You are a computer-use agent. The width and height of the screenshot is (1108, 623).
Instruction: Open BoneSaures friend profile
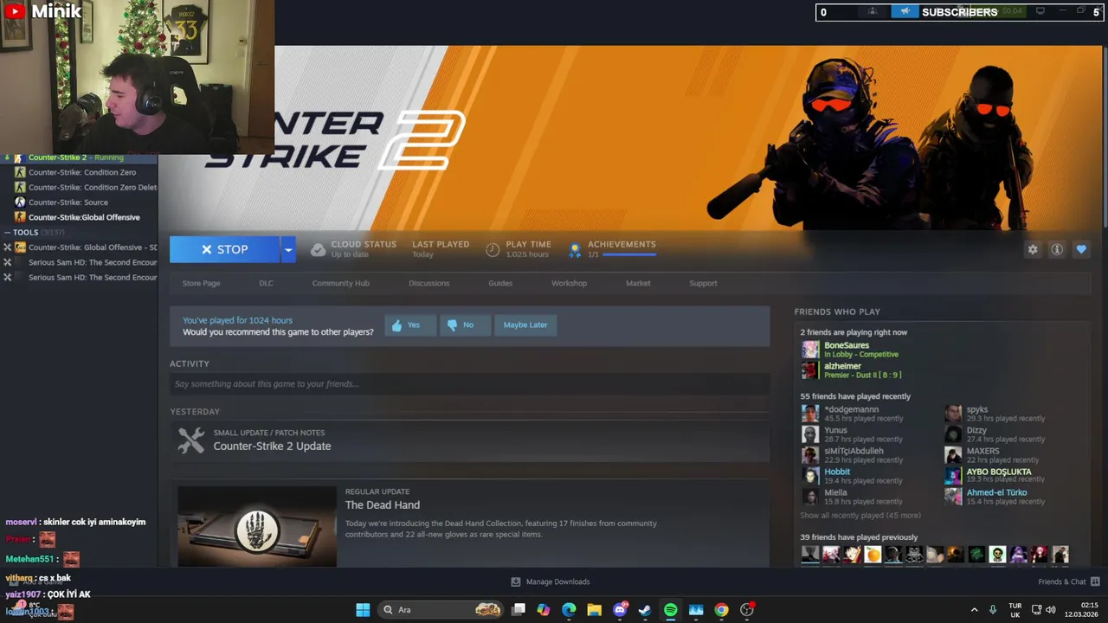(x=846, y=345)
